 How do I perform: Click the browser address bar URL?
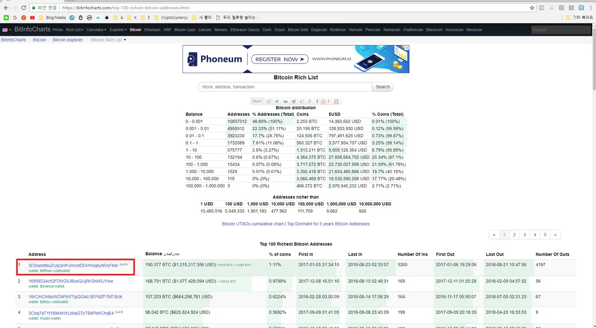pyautogui.click(x=126, y=8)
